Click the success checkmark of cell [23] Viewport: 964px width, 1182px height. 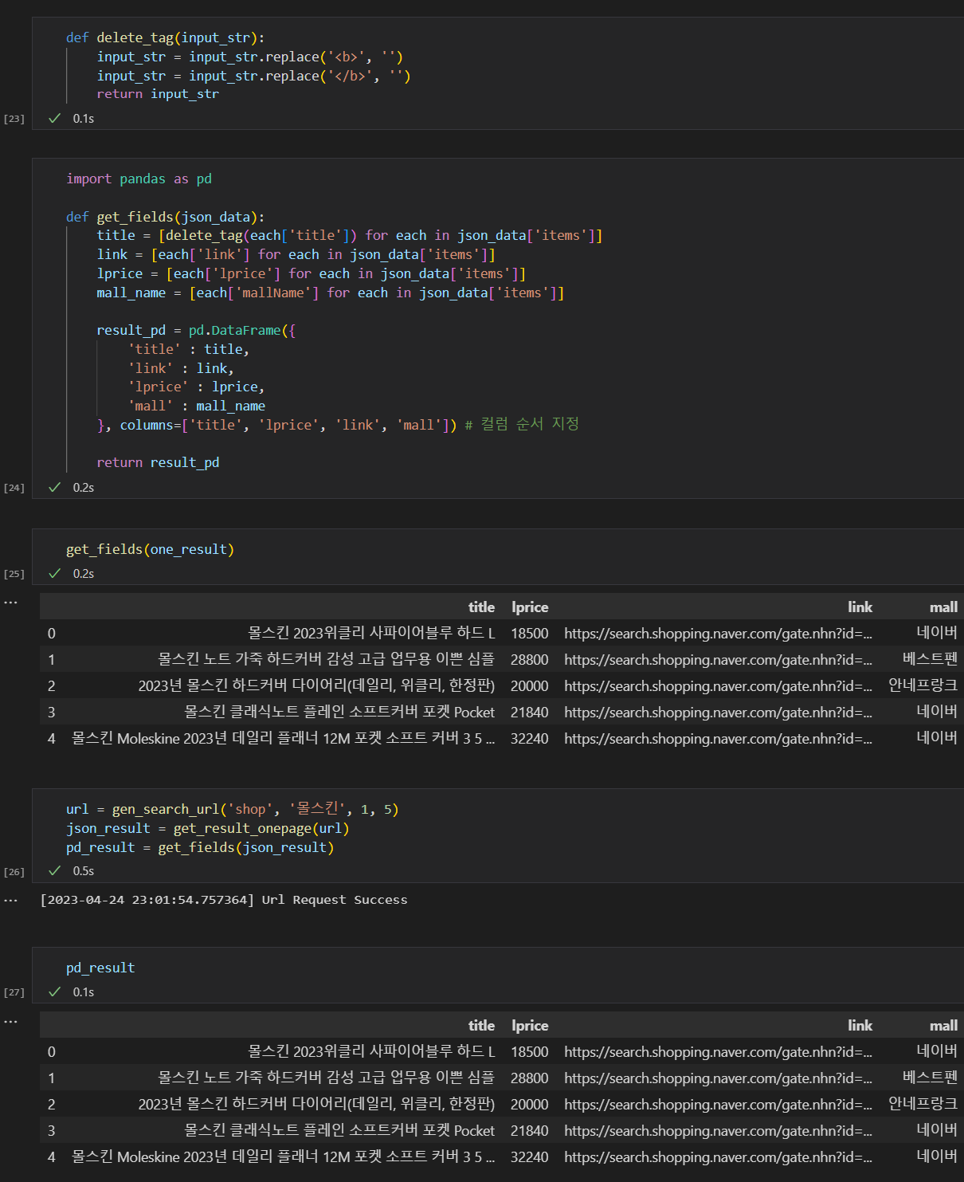click(x=54, y=118)
